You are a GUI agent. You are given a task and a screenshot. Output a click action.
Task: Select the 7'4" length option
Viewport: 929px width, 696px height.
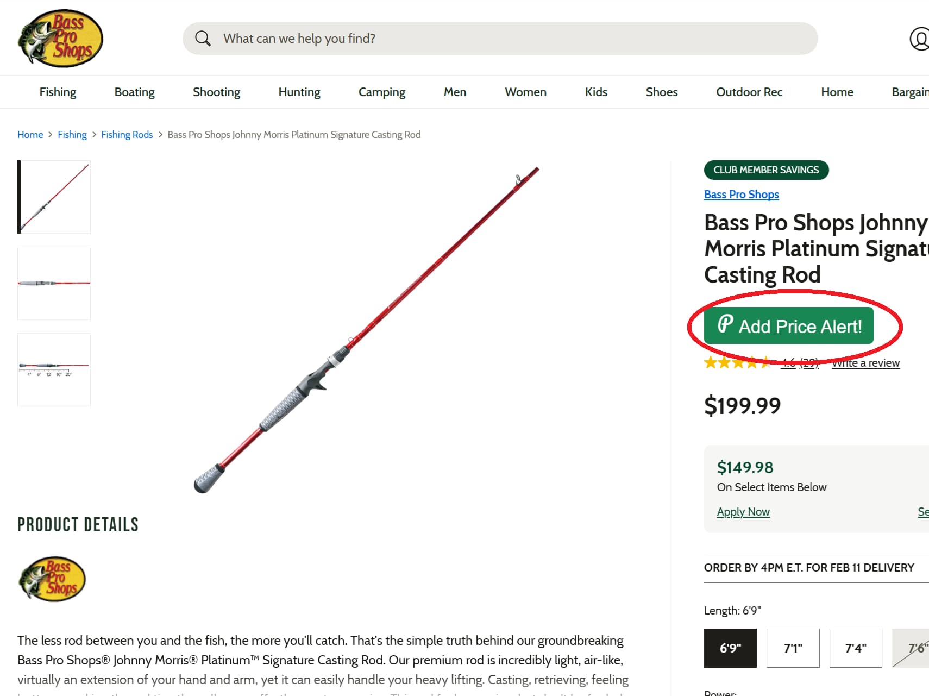pyautogui.click(x=855, y=648)
